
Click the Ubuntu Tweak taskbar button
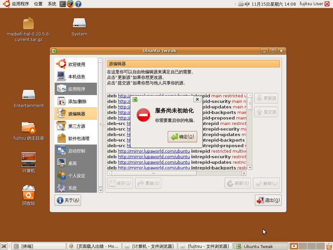click(x=261, y=246)
